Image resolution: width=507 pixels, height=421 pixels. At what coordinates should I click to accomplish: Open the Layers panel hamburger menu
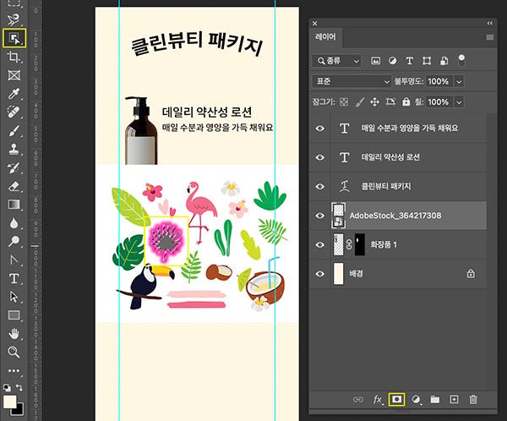489,38
